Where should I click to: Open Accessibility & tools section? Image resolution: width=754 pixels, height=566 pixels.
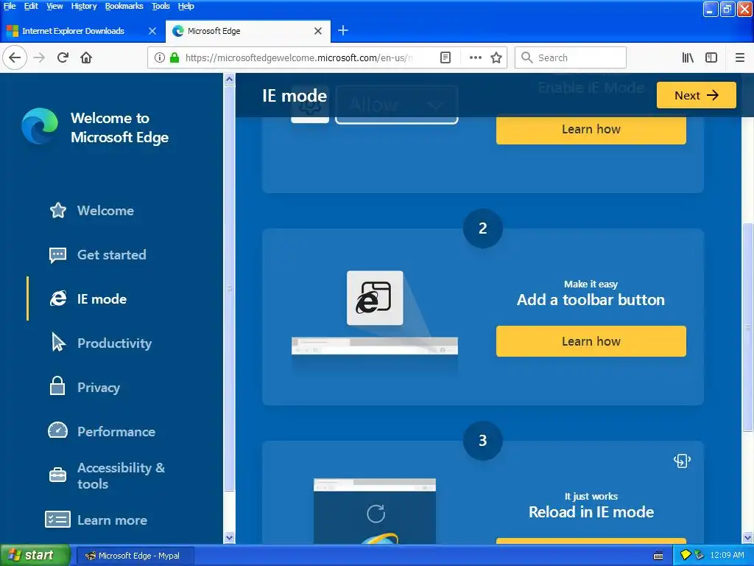click(121, 475)
